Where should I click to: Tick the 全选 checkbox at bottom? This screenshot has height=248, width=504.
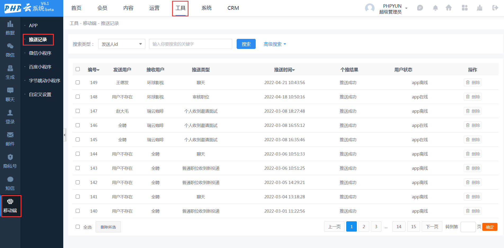pos(78,227)
